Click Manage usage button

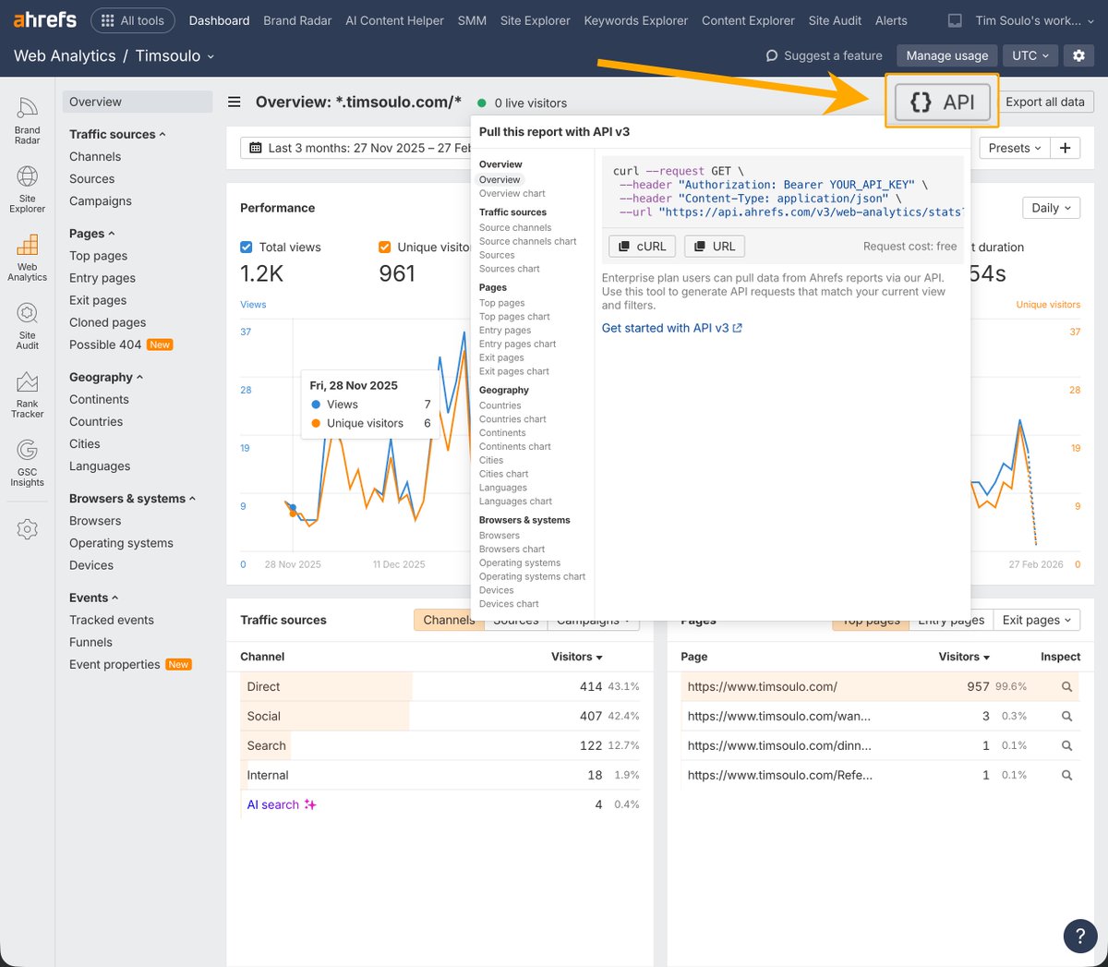(946, 55)
